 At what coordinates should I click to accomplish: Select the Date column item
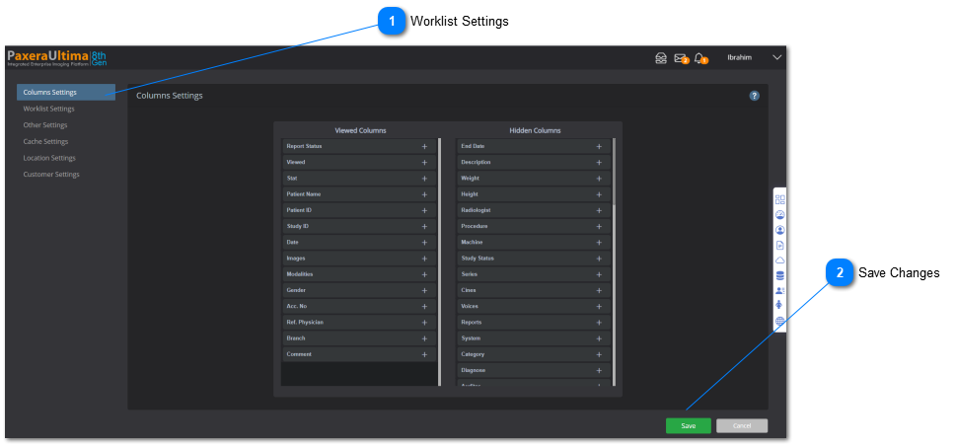(x=358, y=242)
